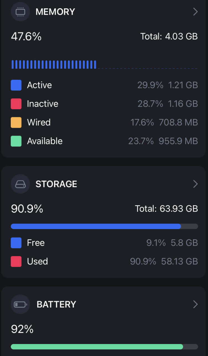Tap the blue Free storage swatch

[x=16, y=243]
